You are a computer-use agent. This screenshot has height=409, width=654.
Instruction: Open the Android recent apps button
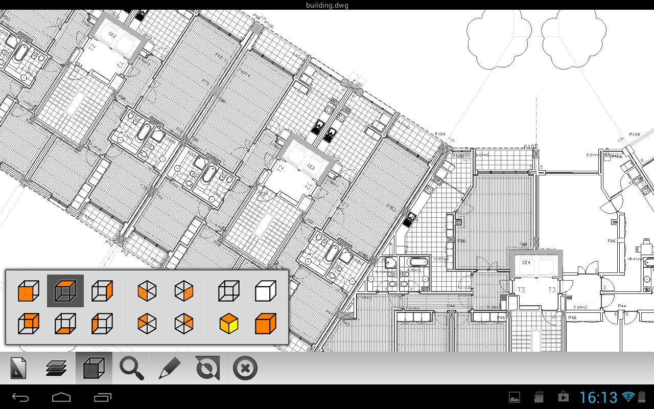pyautogui.click(x=102, y=397)
